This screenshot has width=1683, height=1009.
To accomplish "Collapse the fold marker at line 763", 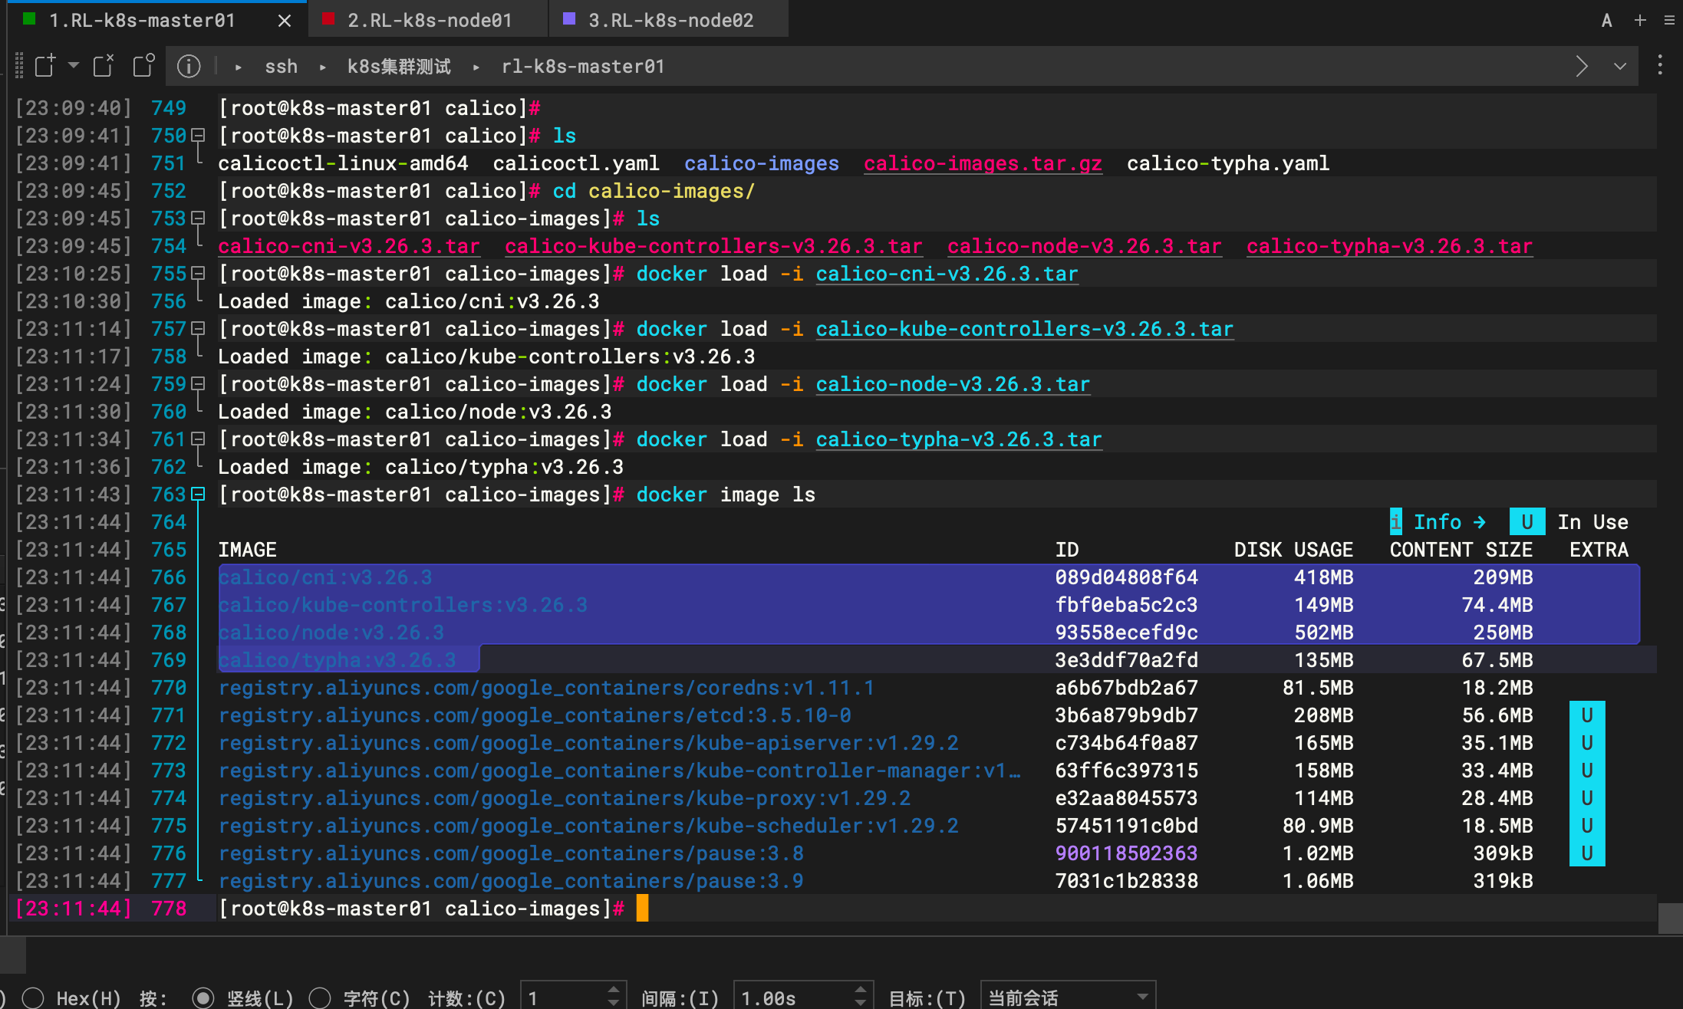I will (198, 495).
